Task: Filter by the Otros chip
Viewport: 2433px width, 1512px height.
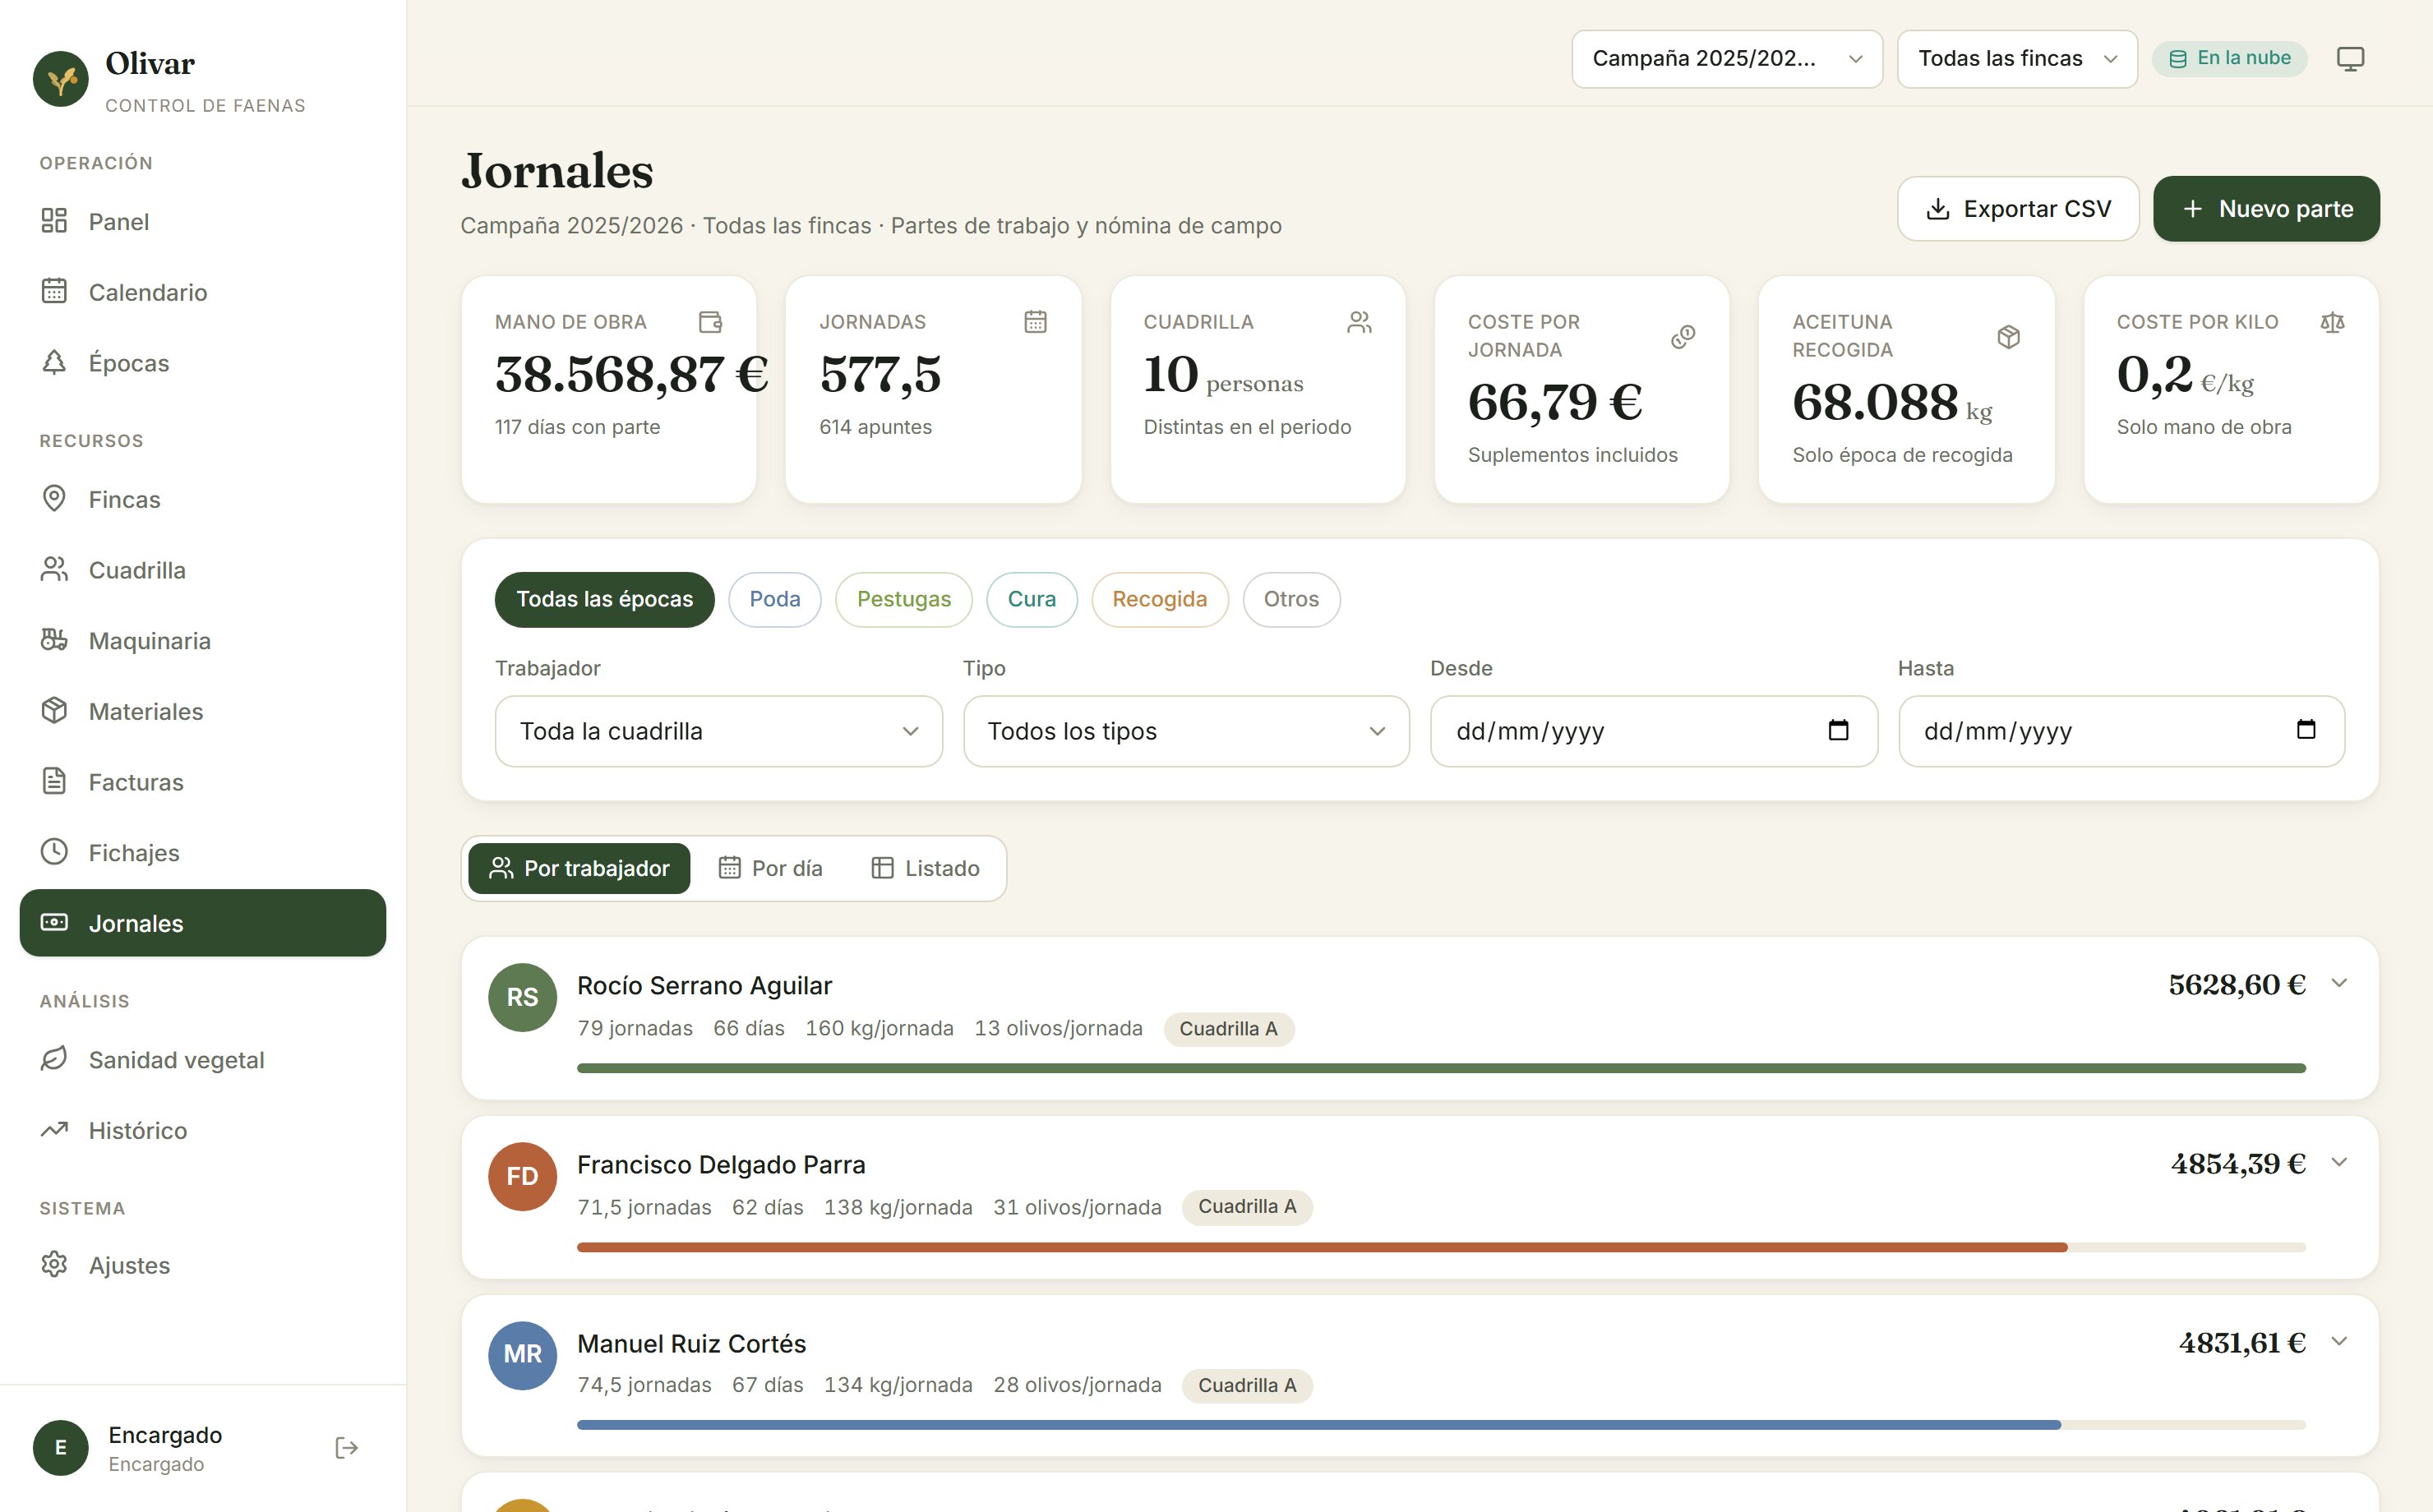Action: tap(1291, 600)
